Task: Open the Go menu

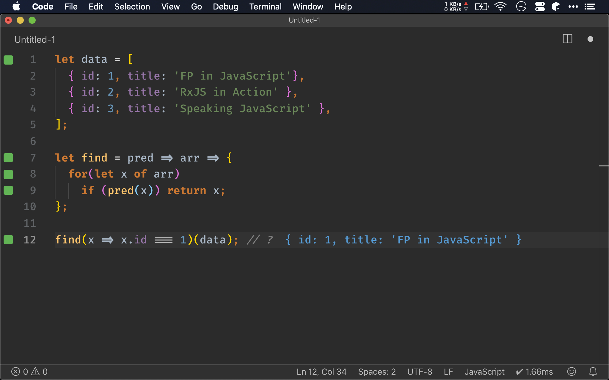Action: (196, 7)
